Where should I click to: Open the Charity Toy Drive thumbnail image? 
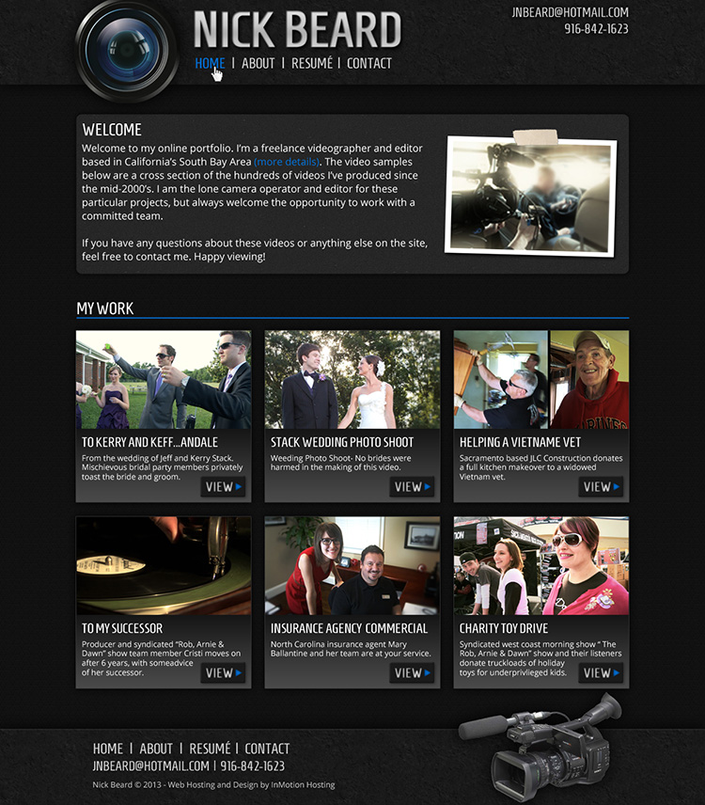pyautogui.click(x=541, y=565)
